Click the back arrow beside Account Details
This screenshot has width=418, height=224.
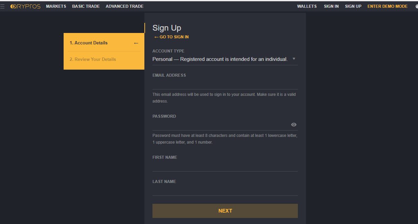point(136,43)
